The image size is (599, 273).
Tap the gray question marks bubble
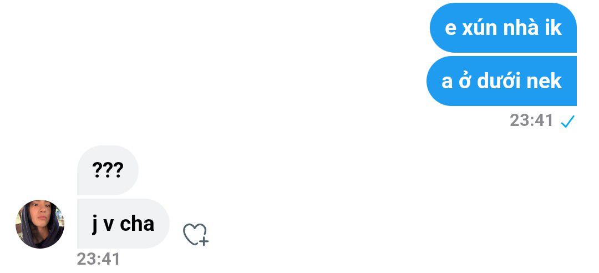pos(108,170)
